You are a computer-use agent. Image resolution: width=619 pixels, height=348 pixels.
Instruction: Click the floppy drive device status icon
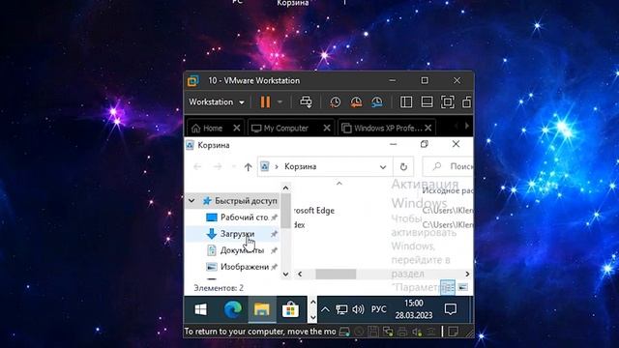tap(373, 332)
